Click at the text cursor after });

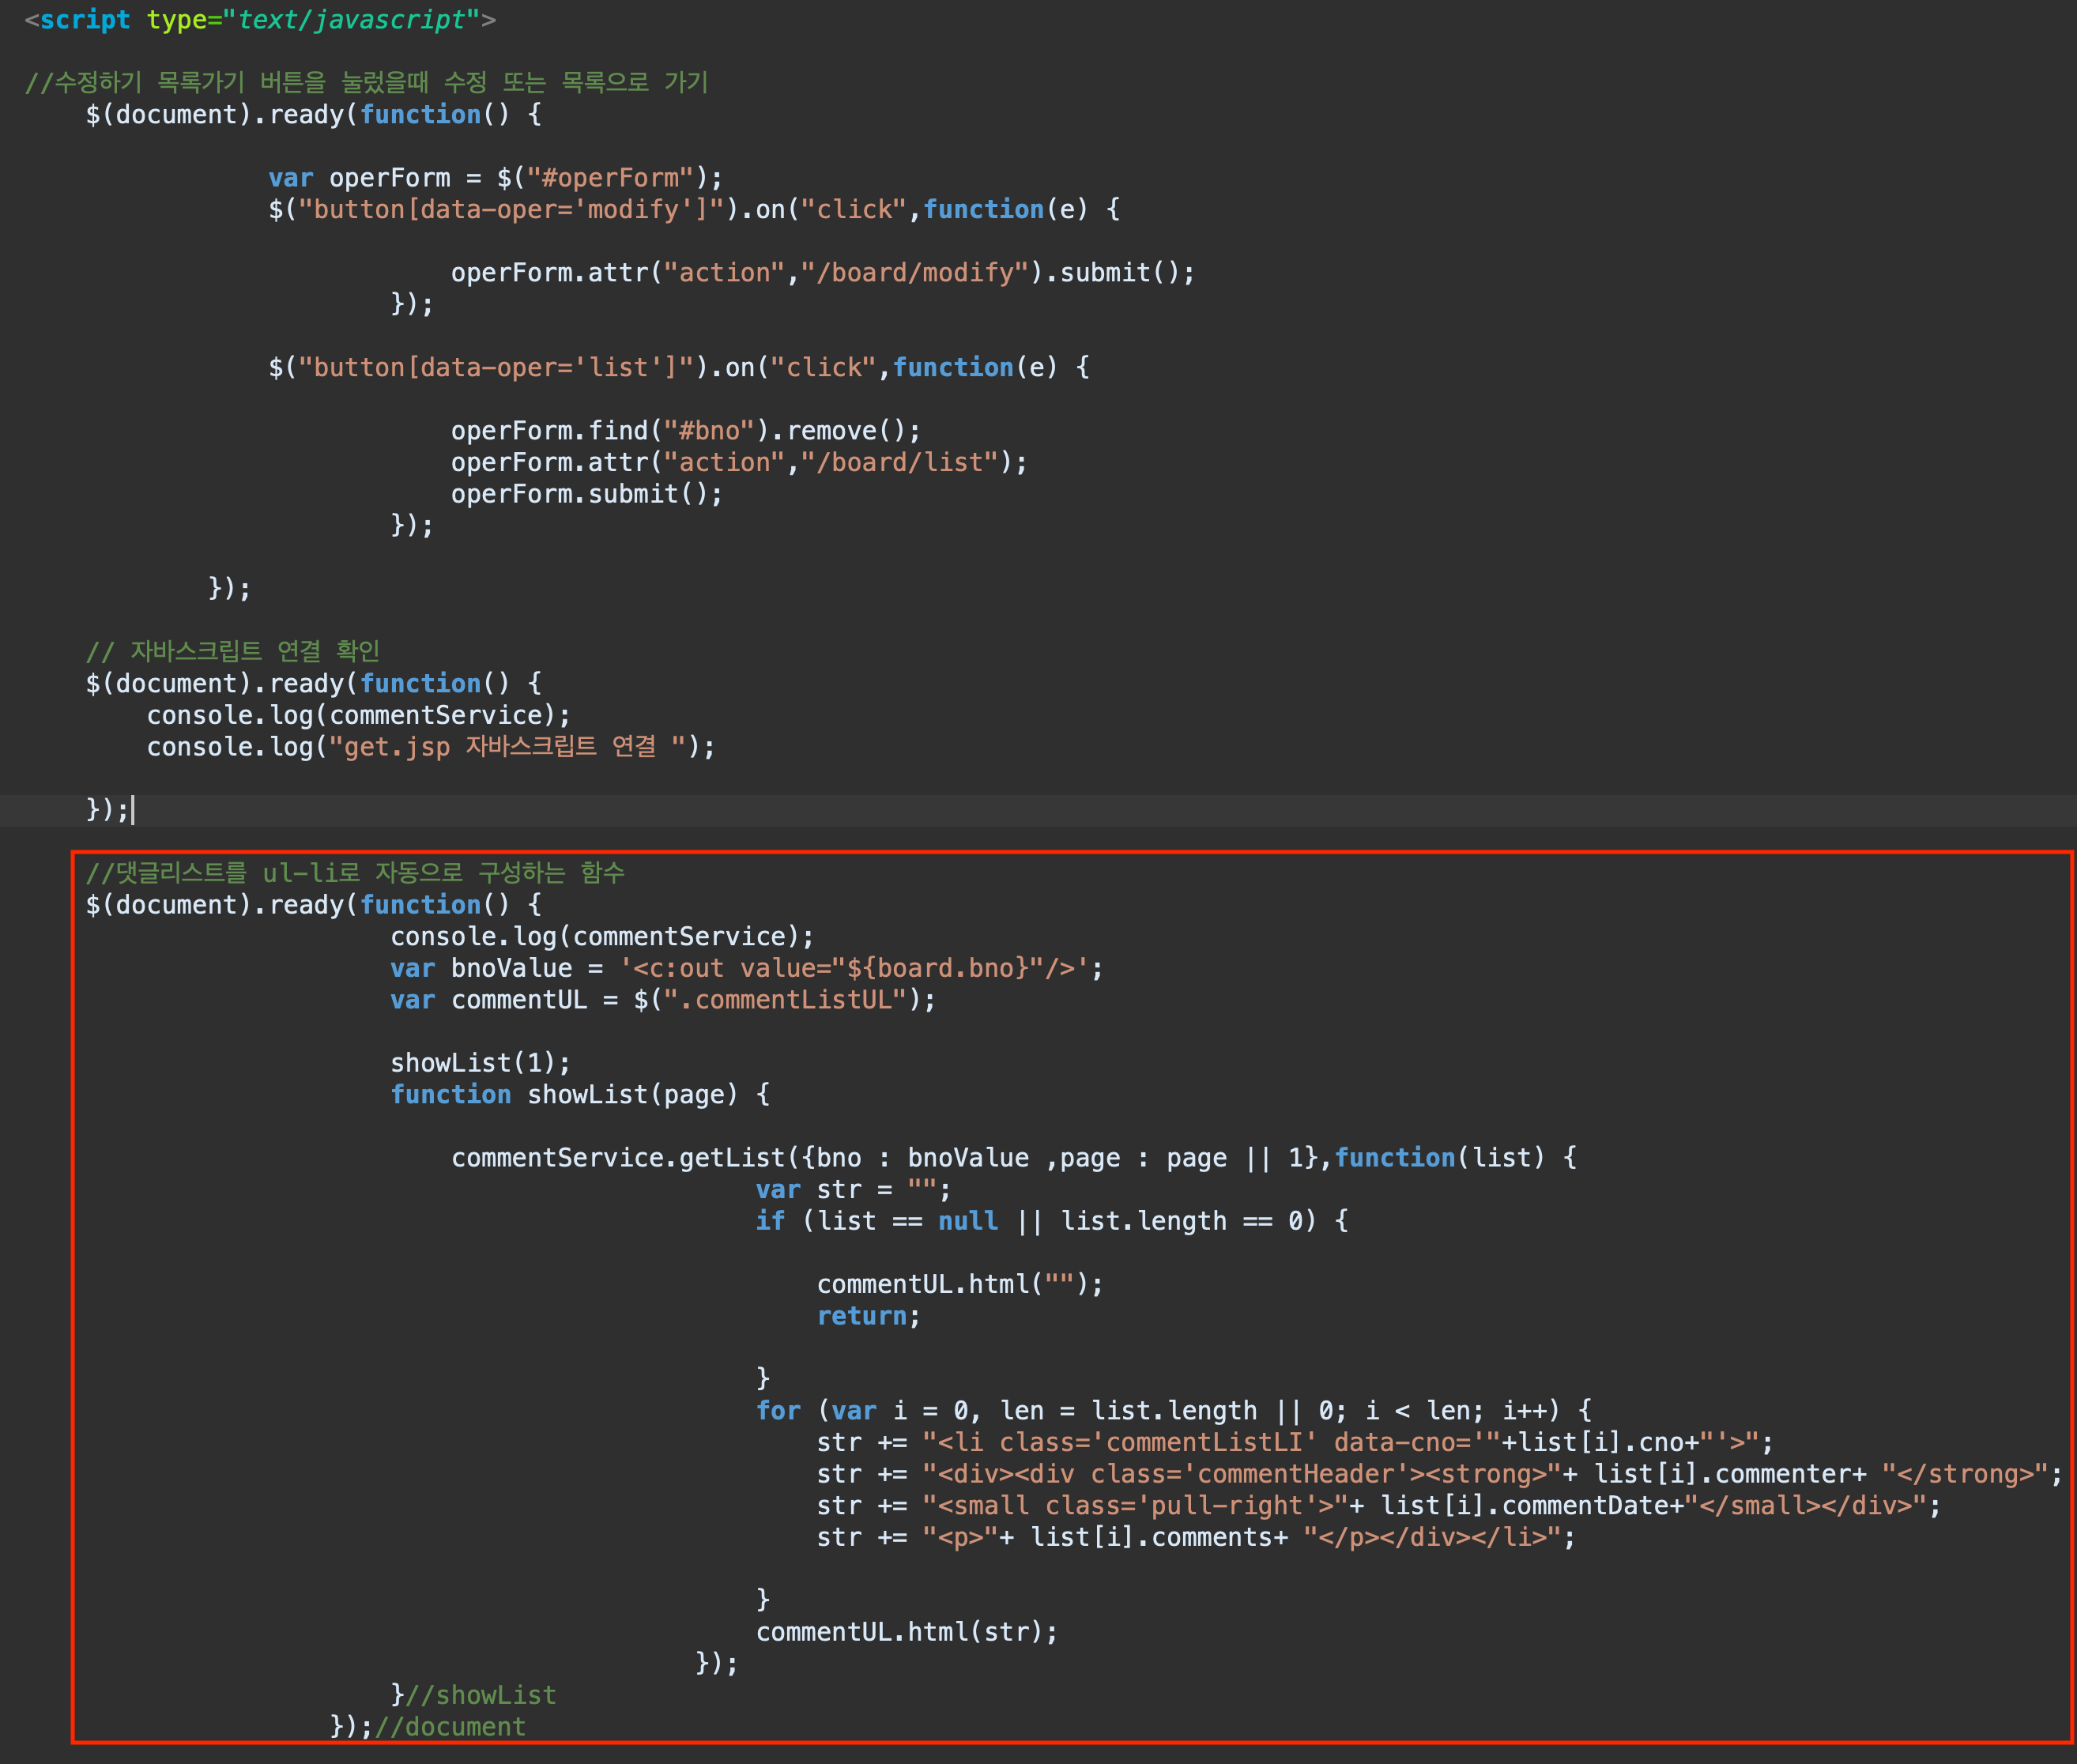pos(132,809)
